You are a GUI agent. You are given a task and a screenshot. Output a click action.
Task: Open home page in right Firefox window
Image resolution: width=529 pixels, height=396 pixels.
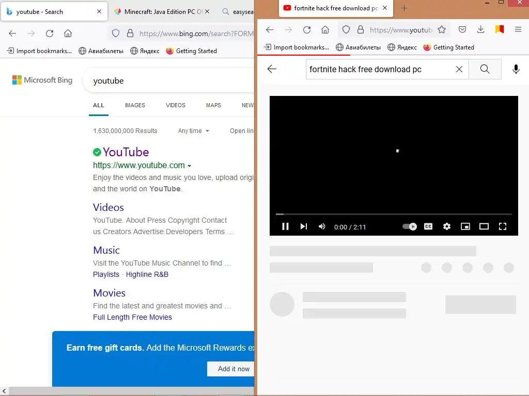click(325, 30)
